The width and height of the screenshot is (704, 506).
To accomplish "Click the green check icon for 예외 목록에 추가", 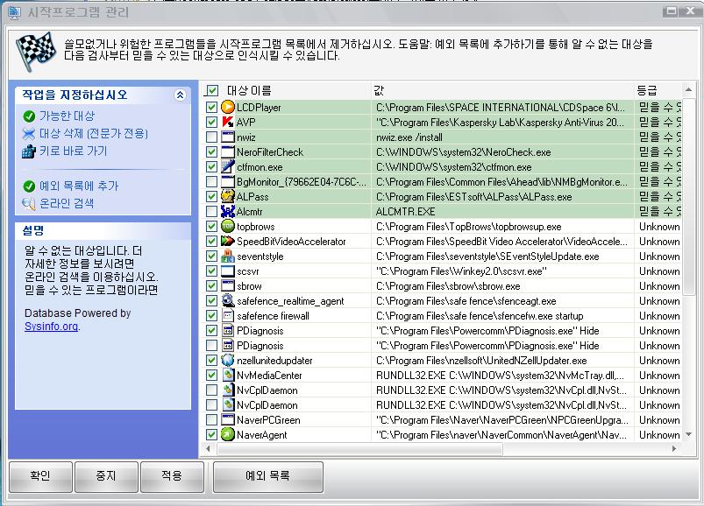I will tap(29, 186).
